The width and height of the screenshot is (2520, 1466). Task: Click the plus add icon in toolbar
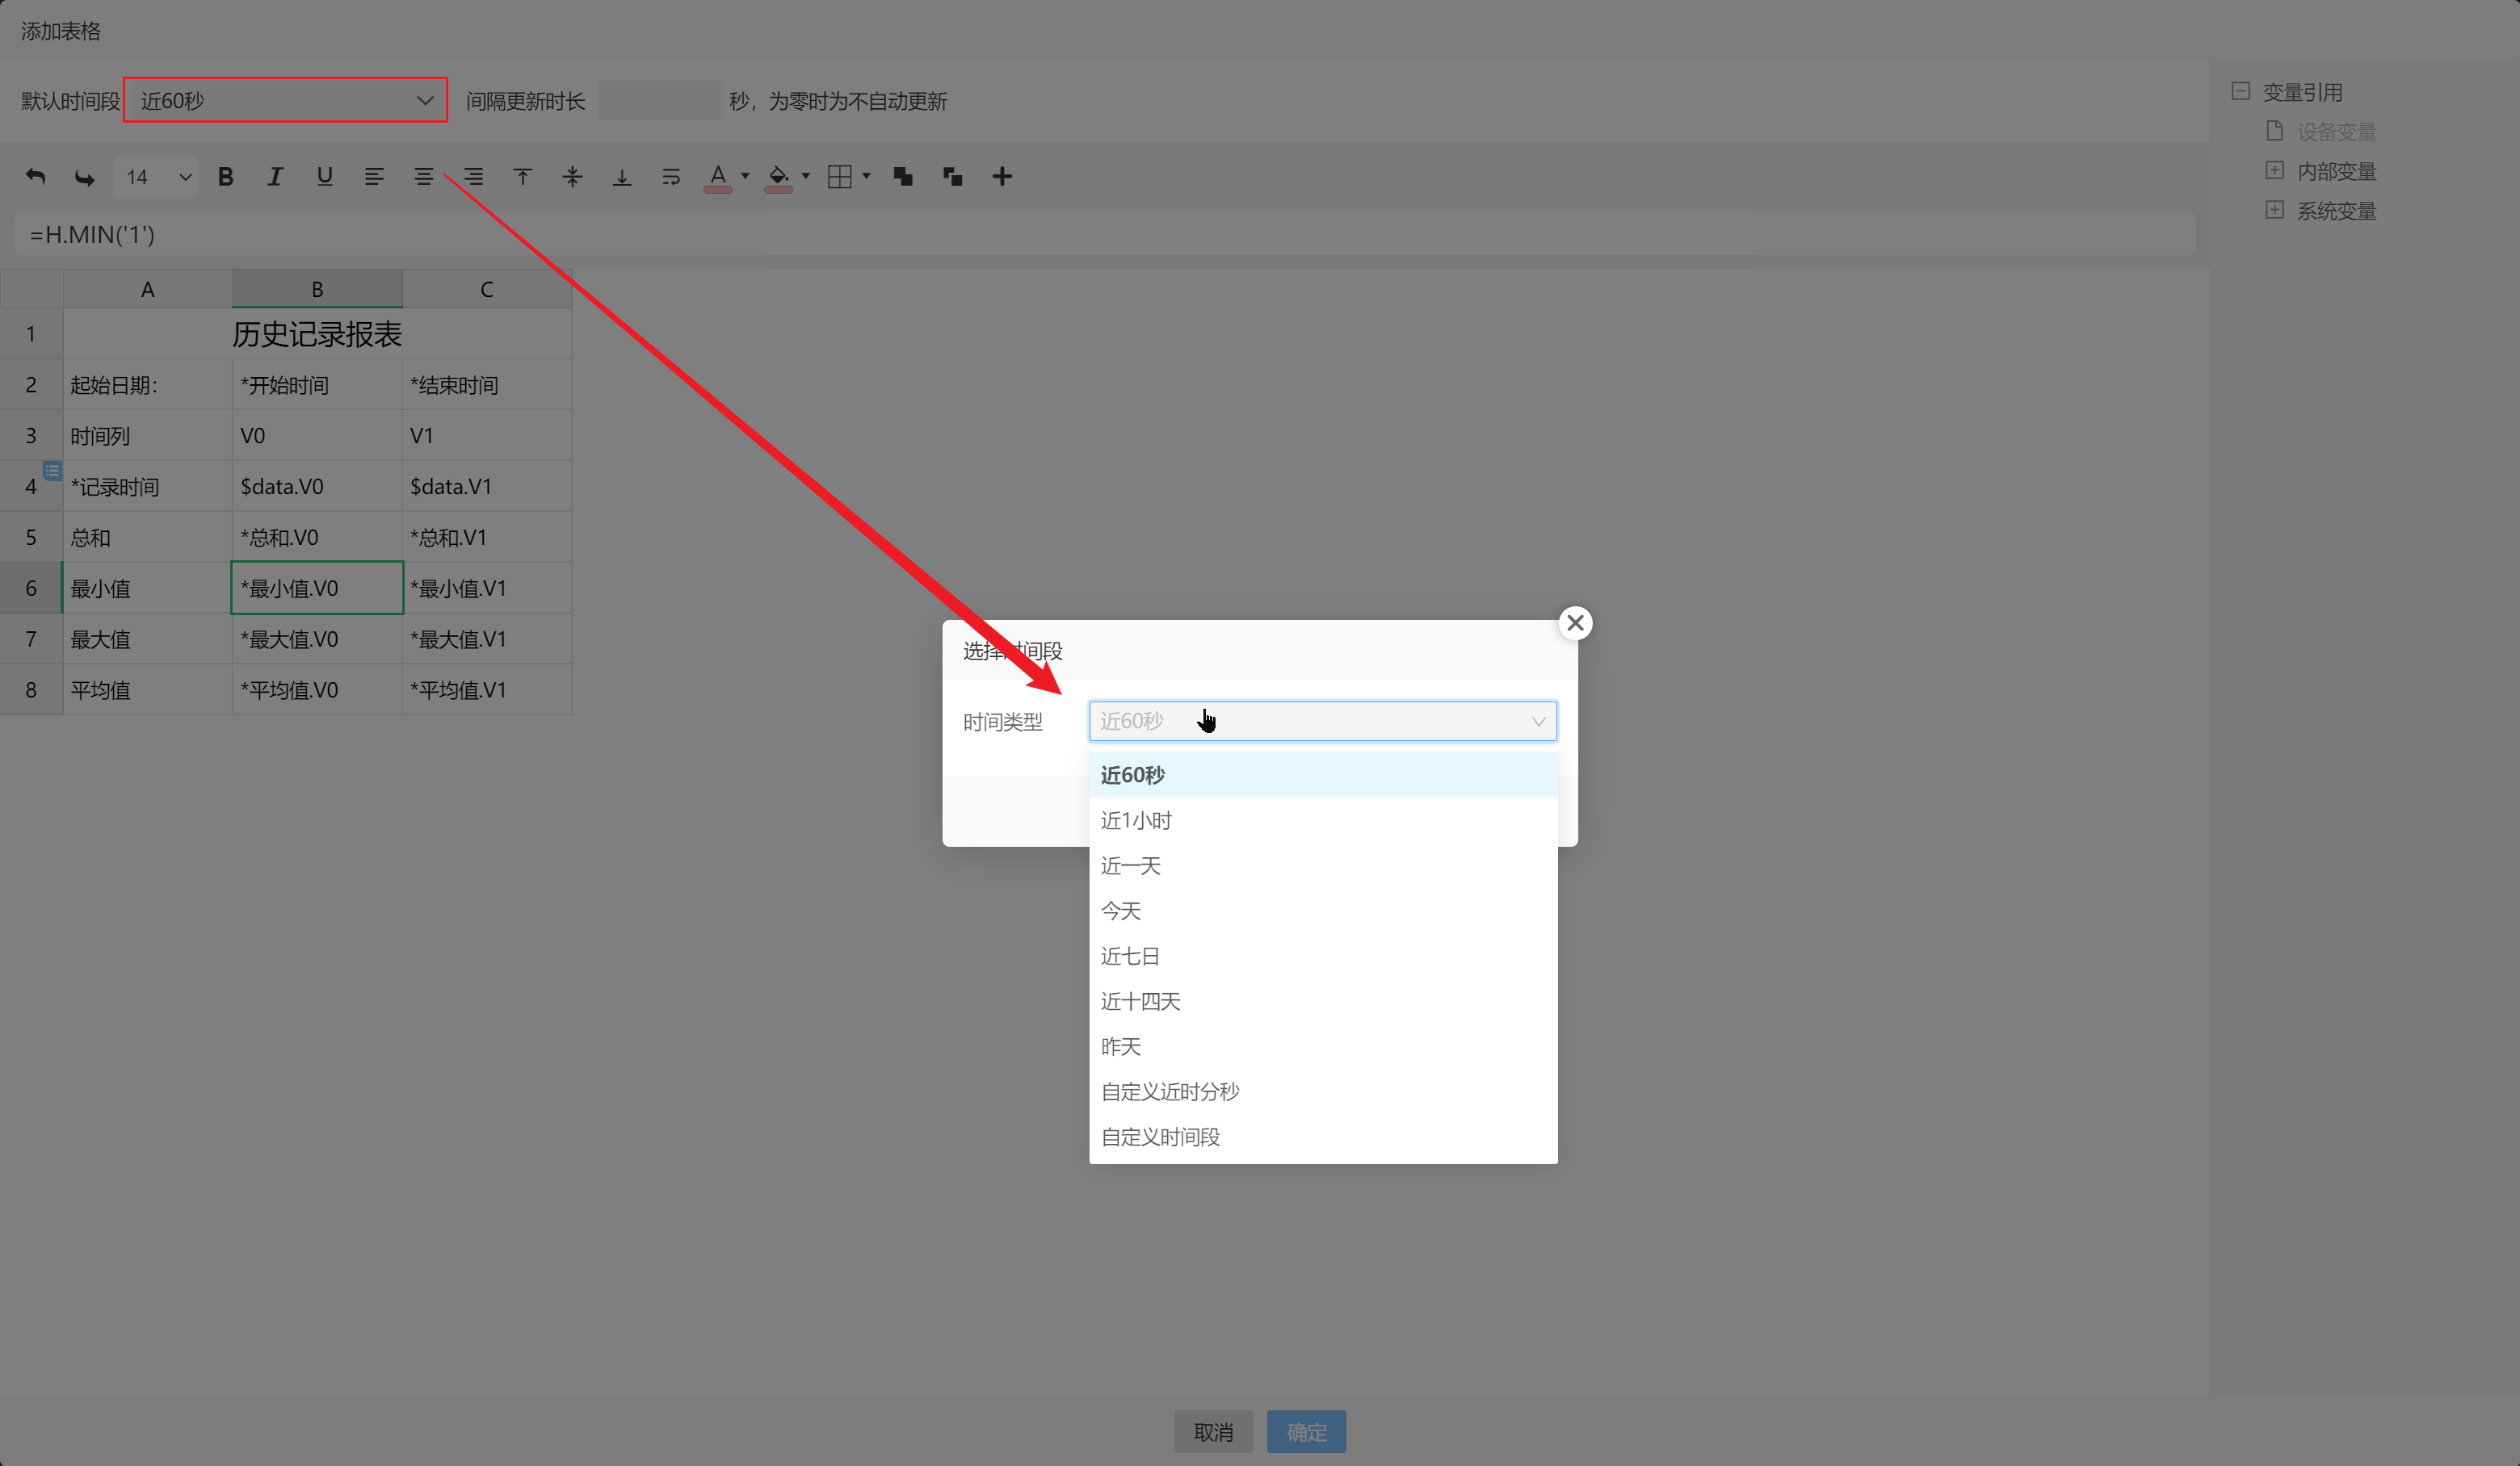(x=1002, y=177)
